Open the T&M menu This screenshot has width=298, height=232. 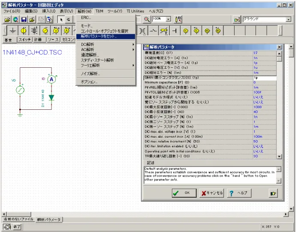[x=99, y=11]
